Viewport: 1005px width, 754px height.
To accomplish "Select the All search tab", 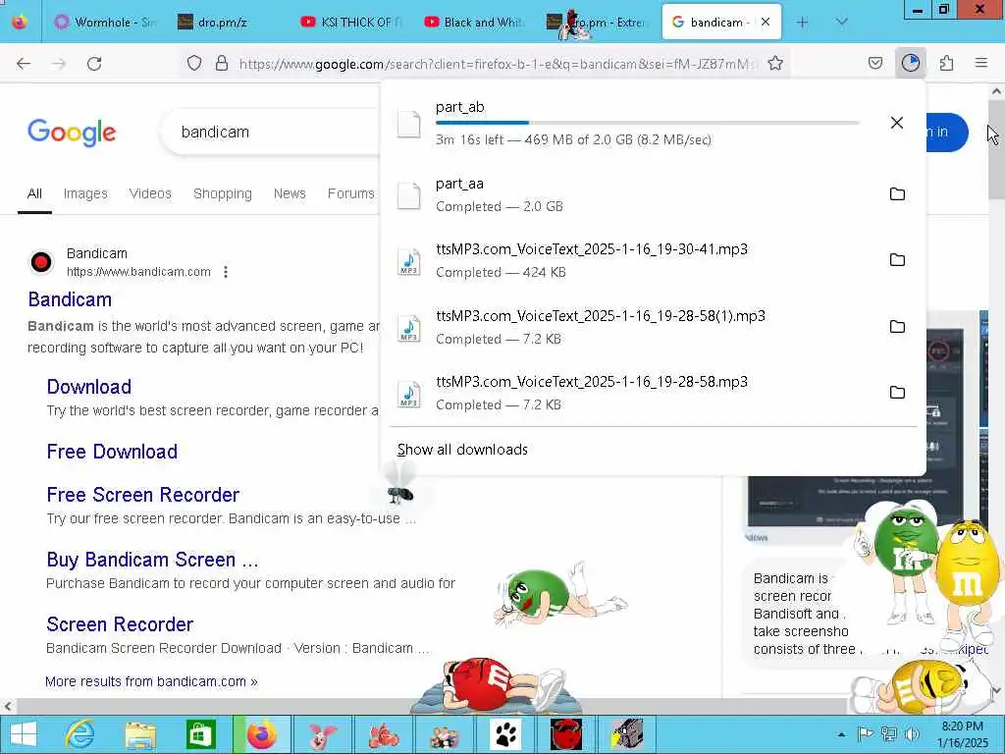I will pyautogui.click(x=34, y=193).
